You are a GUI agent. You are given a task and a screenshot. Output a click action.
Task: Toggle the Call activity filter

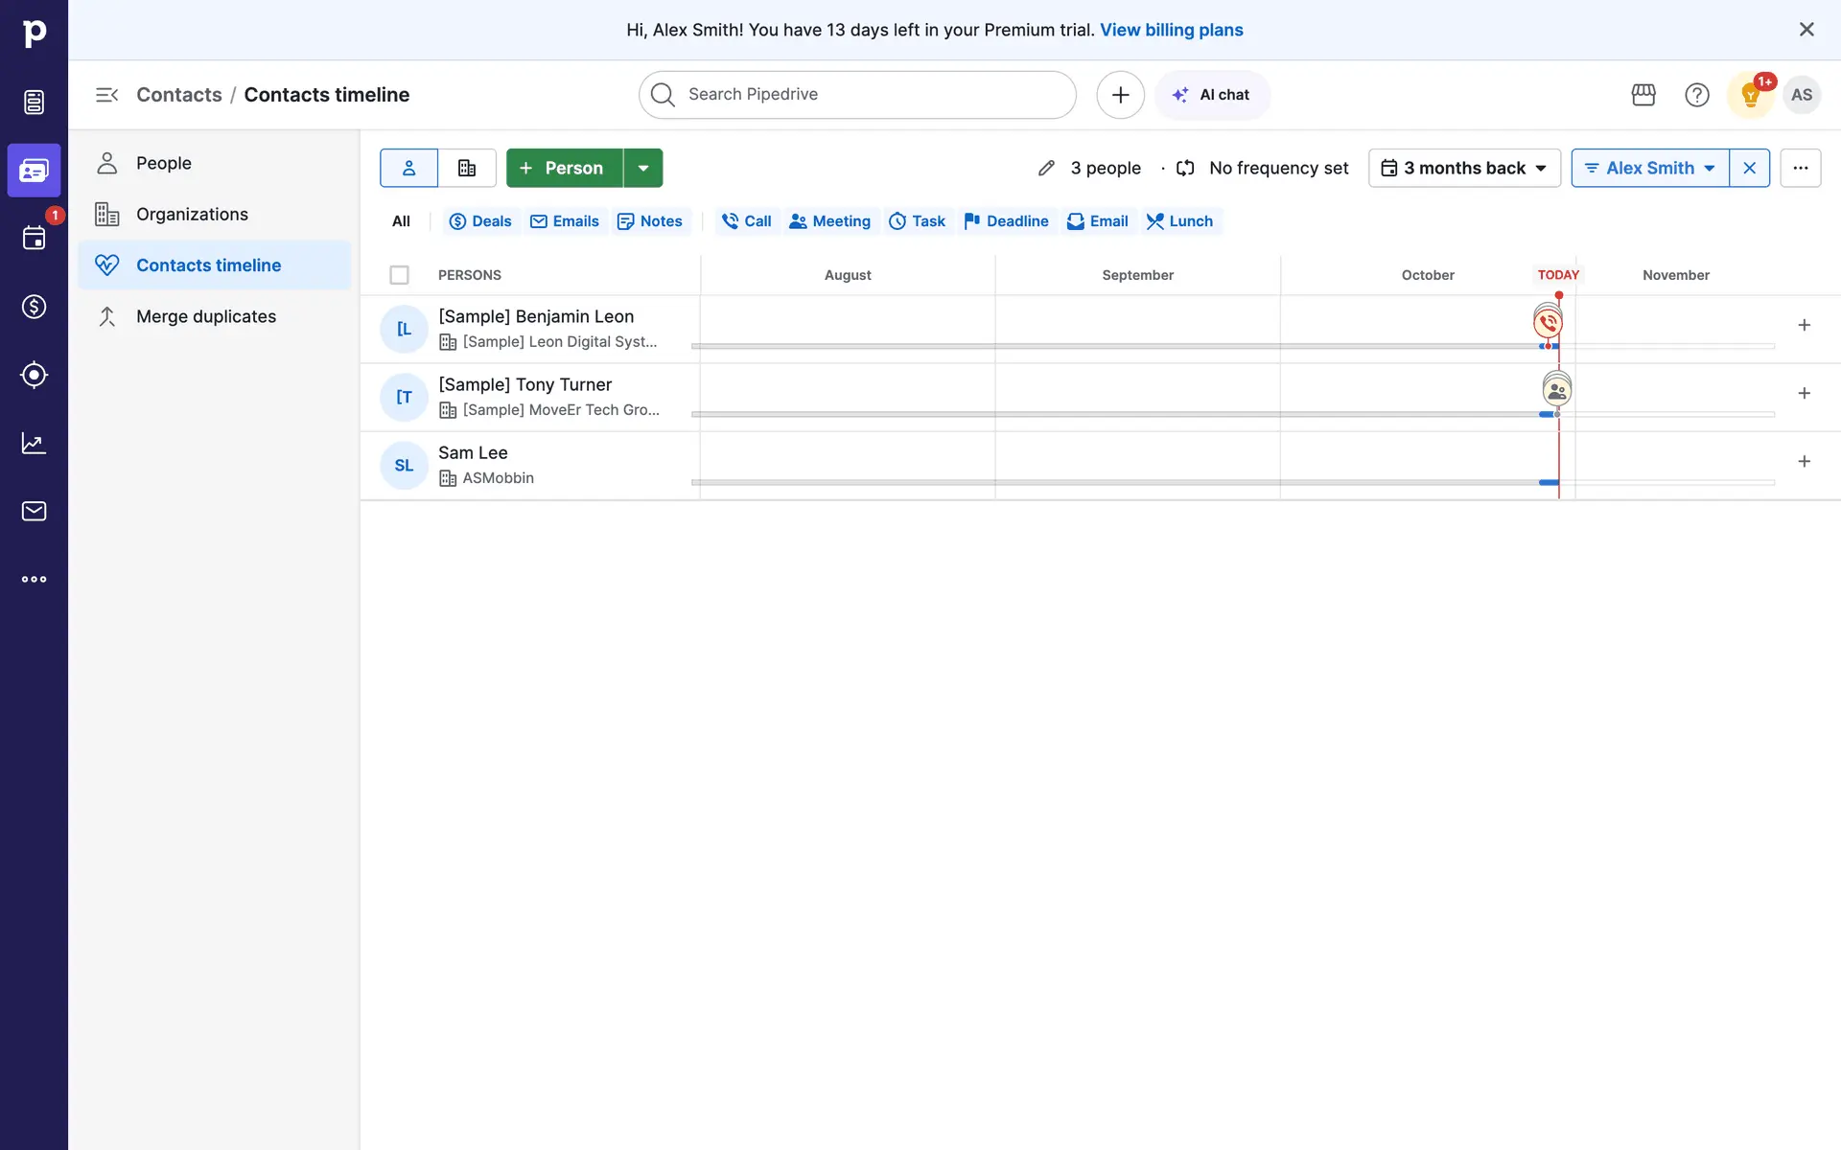[747, 221]
